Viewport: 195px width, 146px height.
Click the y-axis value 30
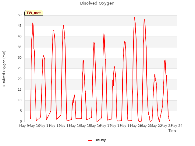point(19,57)
